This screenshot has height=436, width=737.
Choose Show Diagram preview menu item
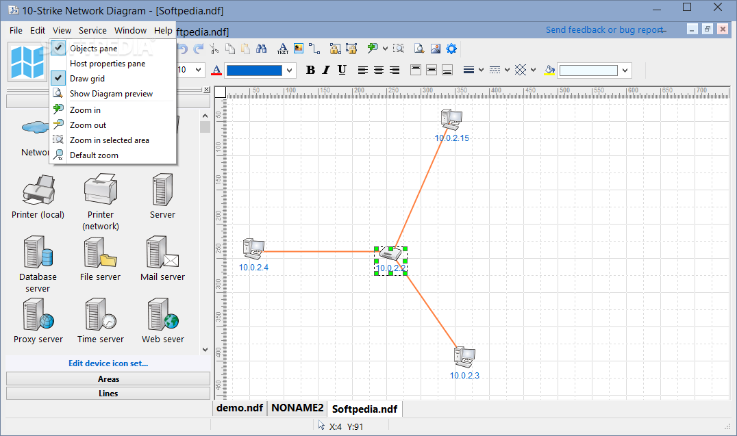pyautogui.click(x=113, y=94)
